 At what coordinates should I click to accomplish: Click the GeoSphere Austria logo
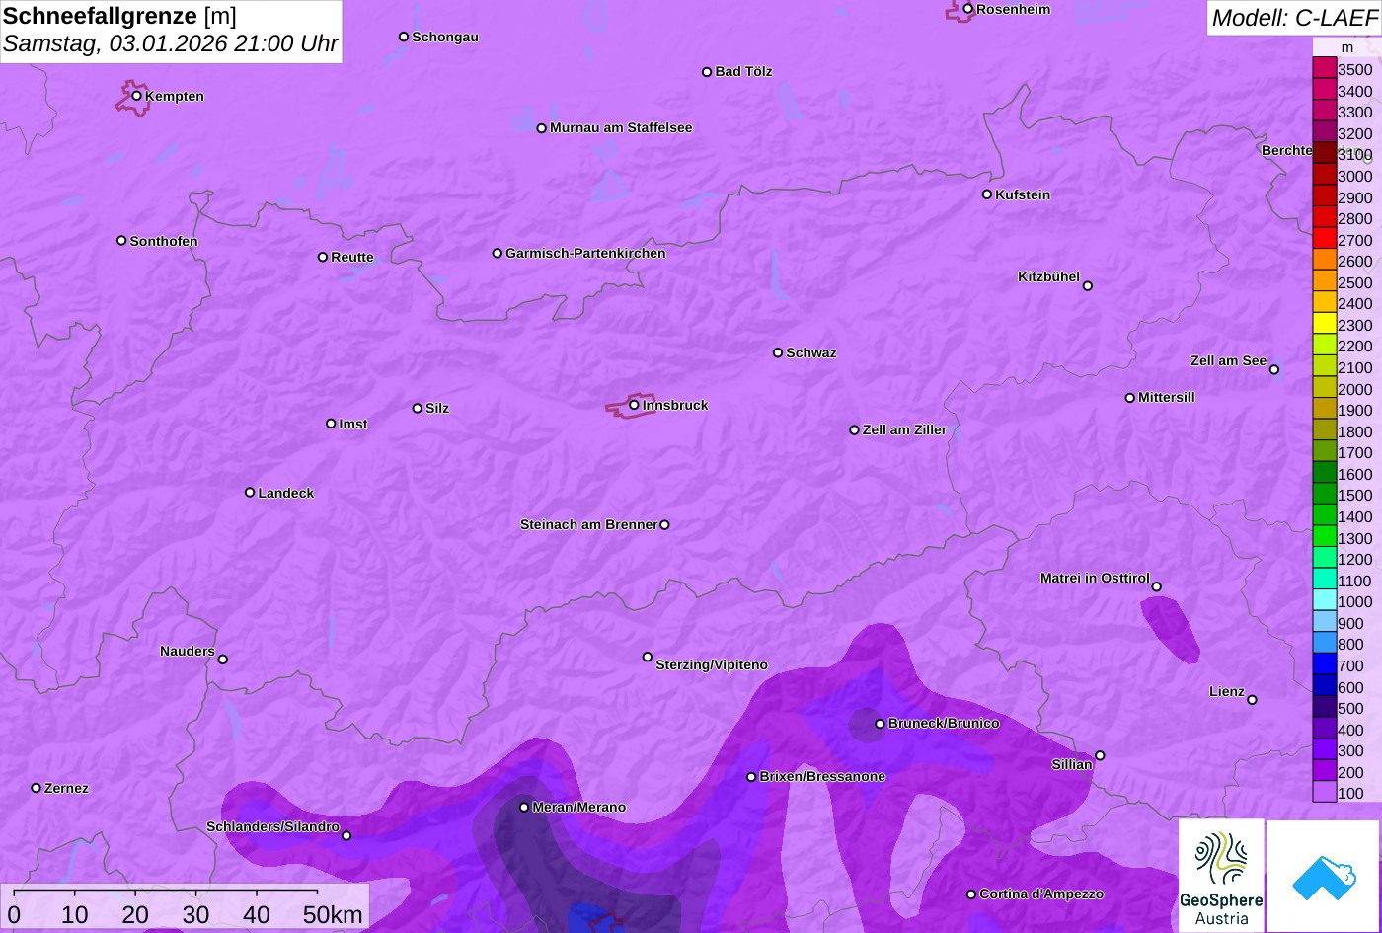tap(1221, 876)
